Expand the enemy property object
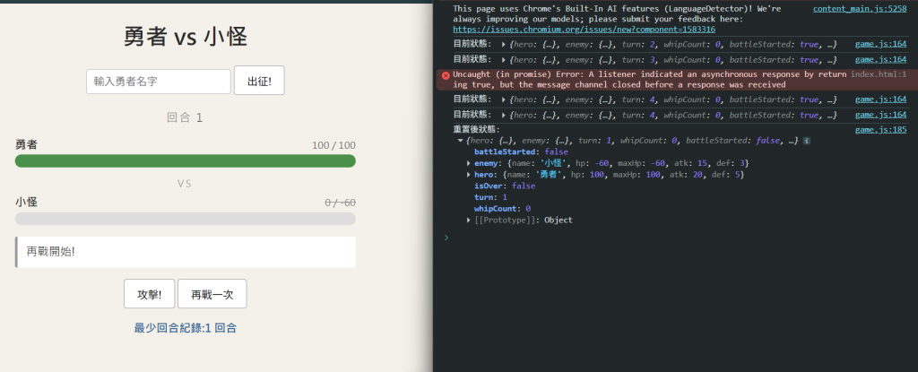Image resolution: width=918 pixels, height=372 pixels. click(468, 163)
